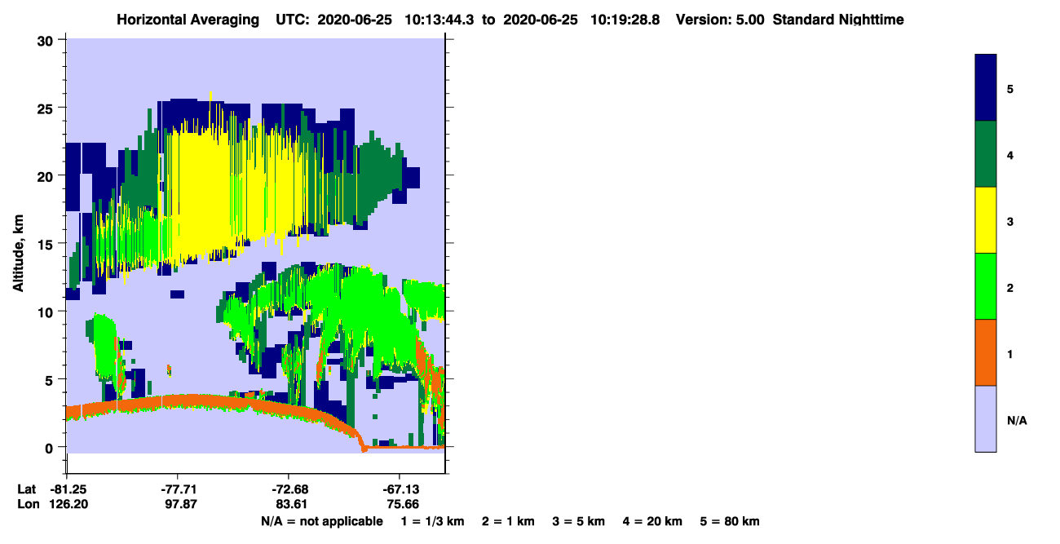This screenshot has width=1060, height=544.
Task: Click the colorbar label '1'
Action: 1010,353
